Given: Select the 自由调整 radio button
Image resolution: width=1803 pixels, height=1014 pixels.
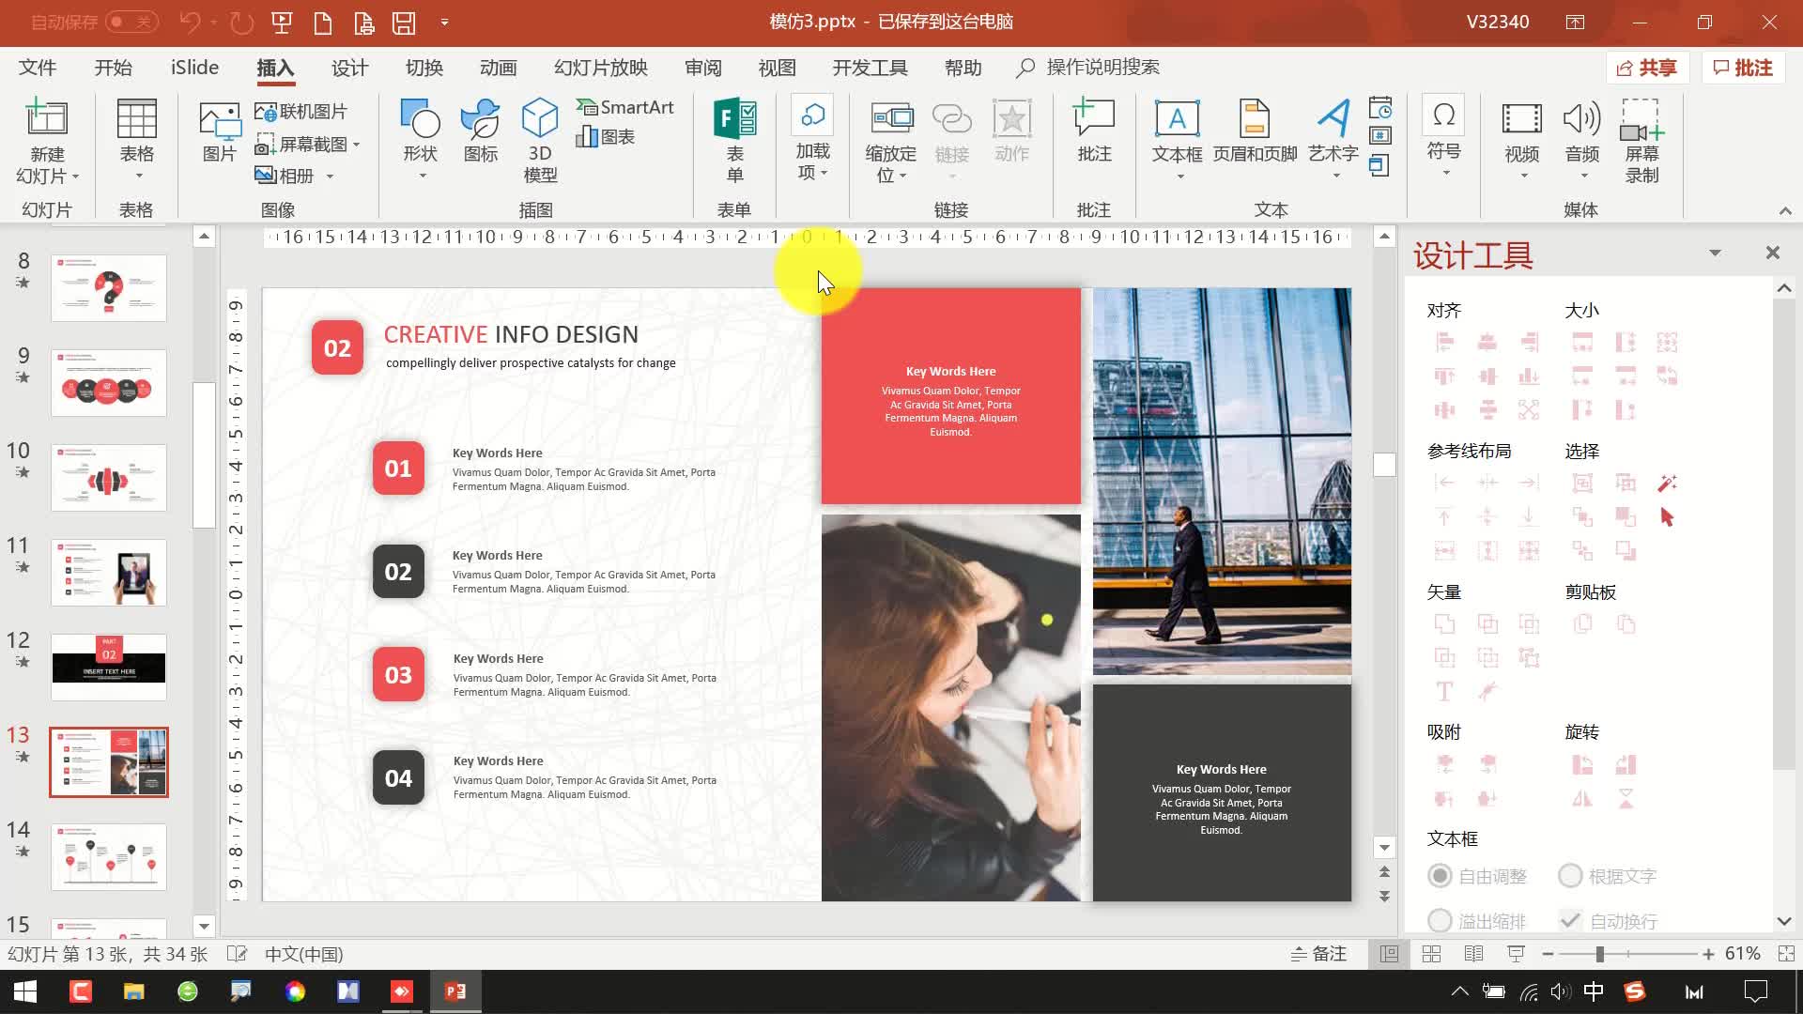Looking at the screenshot, I should click(x=1440, y=876).
